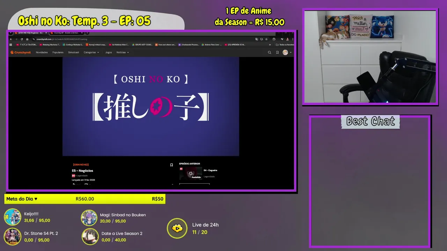447x251 pixels.
Task: Expand the Notícias dropdown
Action: pyautogui.click(x=123, y=52)
